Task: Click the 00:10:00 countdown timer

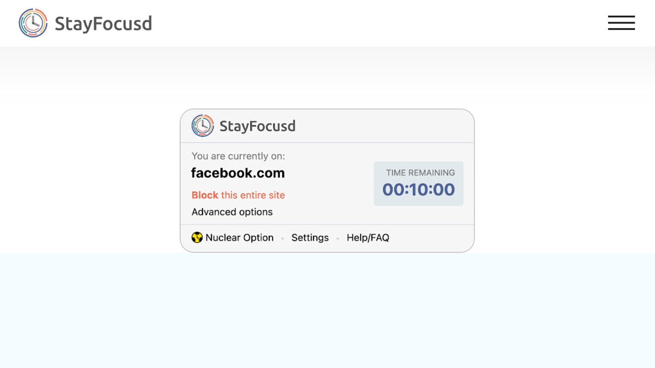Action: click(418, 190)
